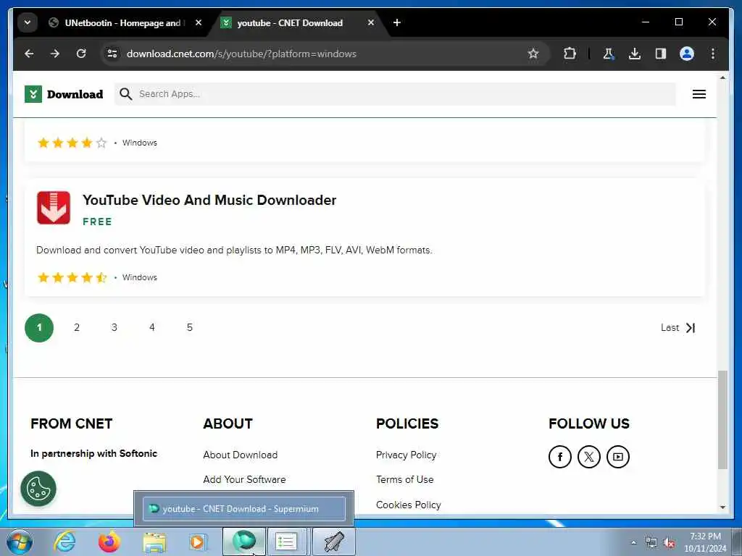Open the checklist app on taskbar

tap(287, 542)
